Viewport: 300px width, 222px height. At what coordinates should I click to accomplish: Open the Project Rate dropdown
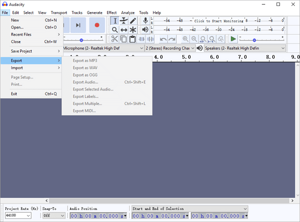17,215
